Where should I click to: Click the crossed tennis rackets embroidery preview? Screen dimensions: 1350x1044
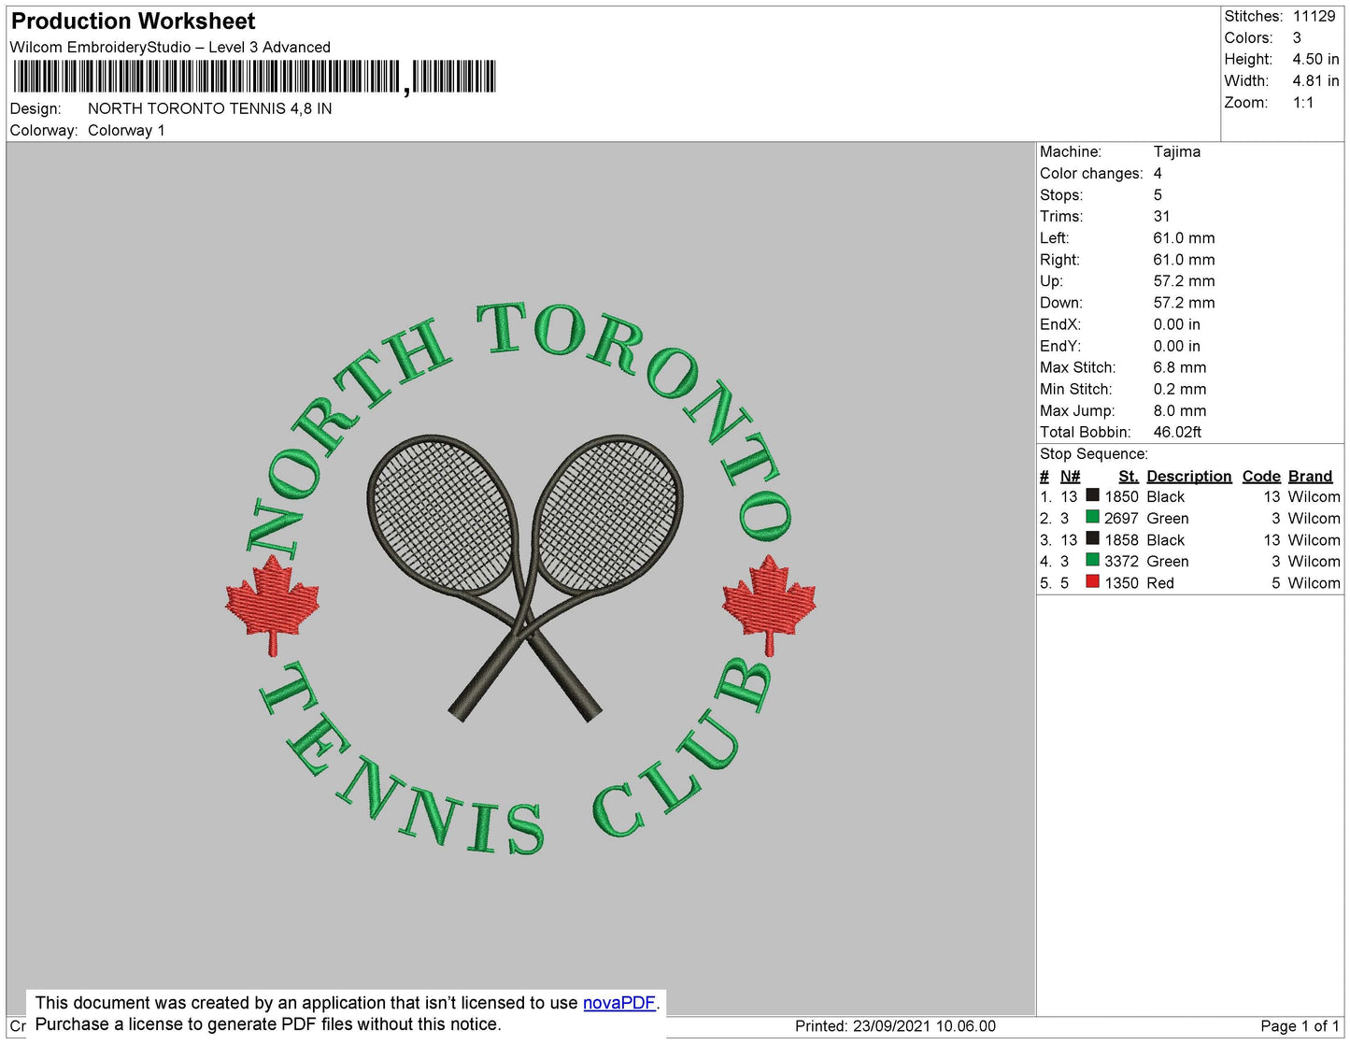click(x=525, y=577)
